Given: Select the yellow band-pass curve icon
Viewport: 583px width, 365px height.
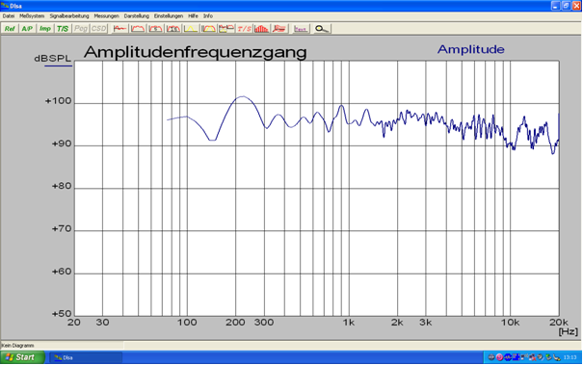Looking at the screenshot, I should coord(208,29).
